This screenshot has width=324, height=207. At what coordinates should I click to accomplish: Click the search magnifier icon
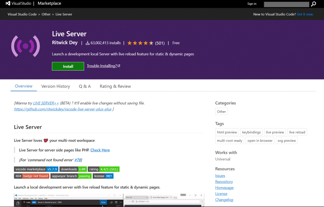tap(314, 4)
